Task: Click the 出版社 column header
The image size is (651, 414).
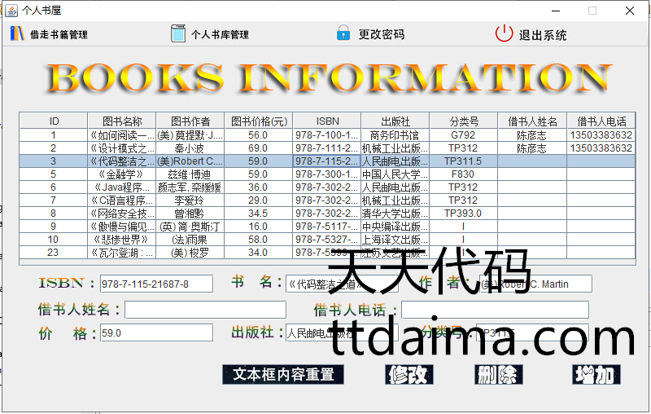Action: pos(395,121)
